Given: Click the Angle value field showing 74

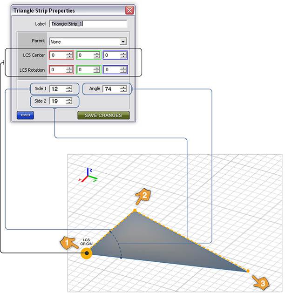Looking at the screenshot, I should tap(115, 89).
